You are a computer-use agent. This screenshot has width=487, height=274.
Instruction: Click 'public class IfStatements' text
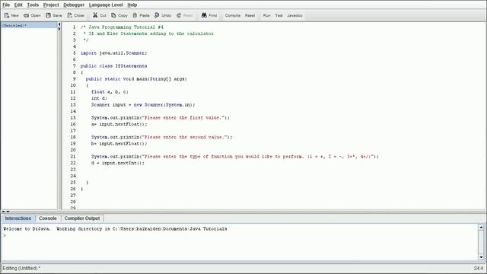(x=113, y=66)
